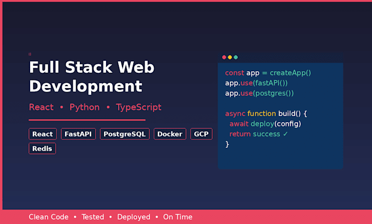Click the closing brace code line
372x224 pixels.
click(x=227, y=144)
